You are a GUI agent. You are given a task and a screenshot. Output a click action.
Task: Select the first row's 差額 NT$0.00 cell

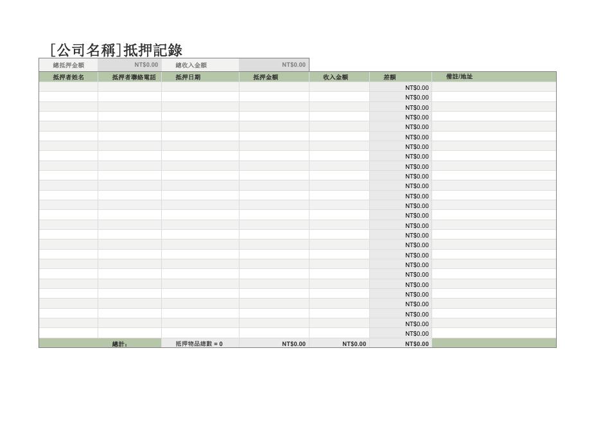point(401,87)
